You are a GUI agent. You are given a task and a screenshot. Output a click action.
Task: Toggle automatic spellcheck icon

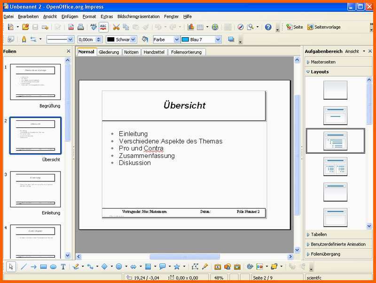(103, 27)
